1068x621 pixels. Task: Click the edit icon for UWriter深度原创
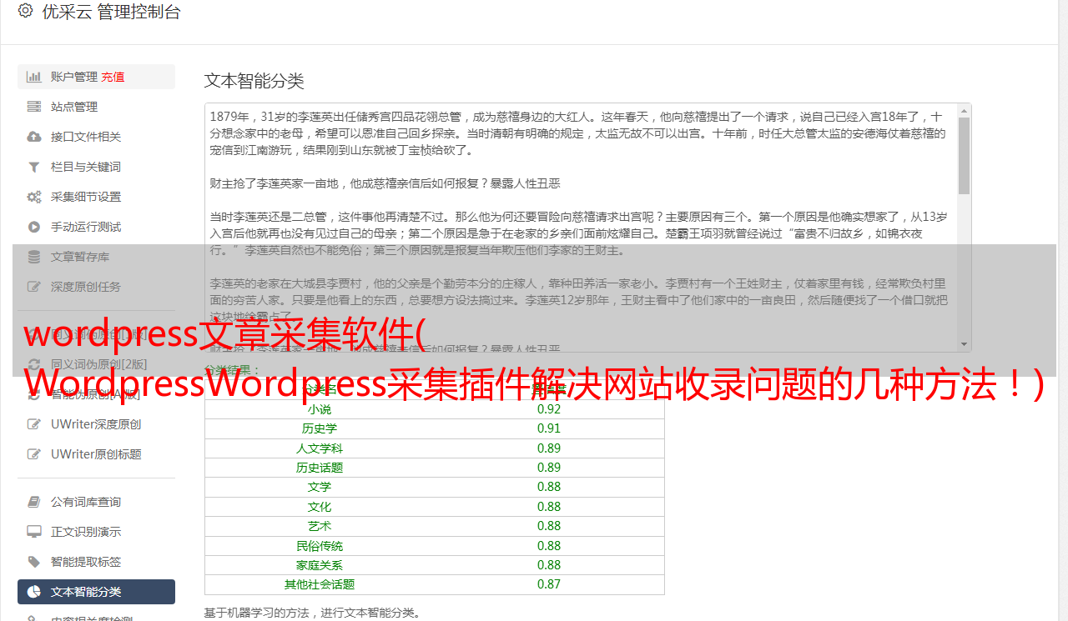tap(34, 424)
